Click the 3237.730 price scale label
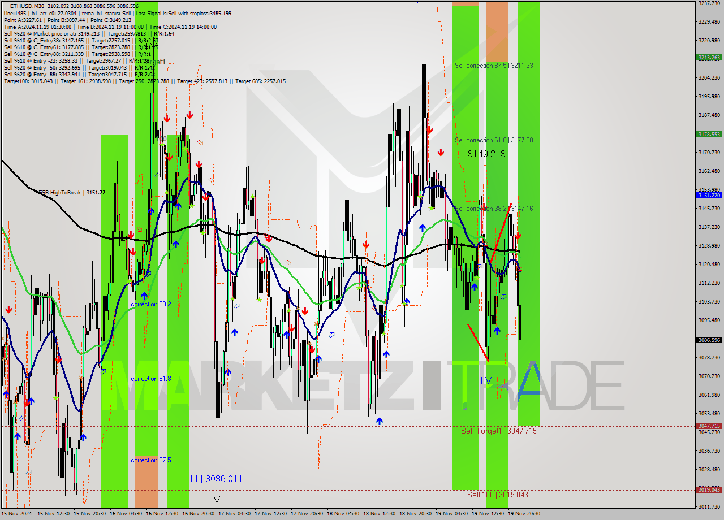Screen dimensions: 724x520 point(709,3)
